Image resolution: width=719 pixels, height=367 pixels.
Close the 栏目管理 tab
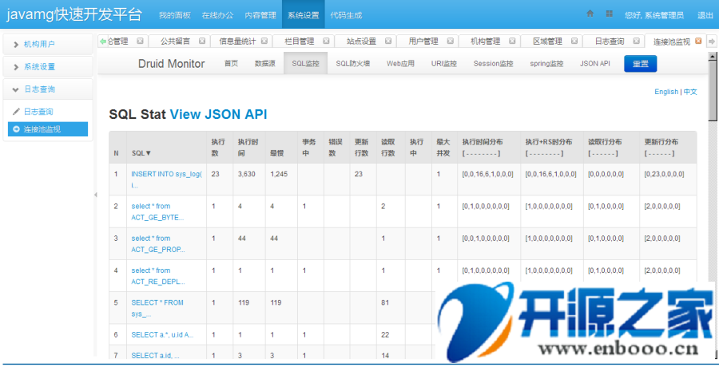point(326,41)
